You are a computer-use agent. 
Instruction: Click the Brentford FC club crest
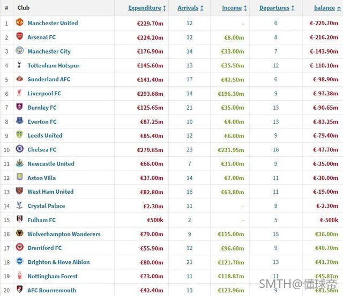[x=19, y=247]
